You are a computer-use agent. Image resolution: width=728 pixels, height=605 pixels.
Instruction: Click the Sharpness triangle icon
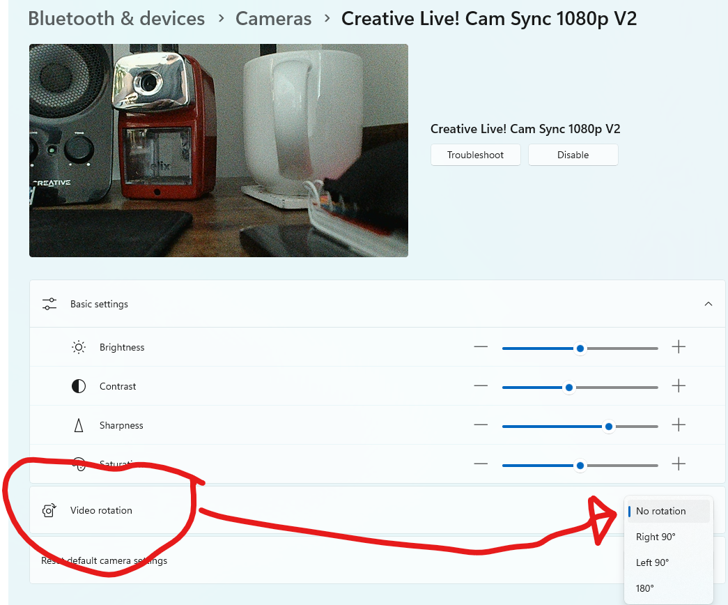coord(77,425)
